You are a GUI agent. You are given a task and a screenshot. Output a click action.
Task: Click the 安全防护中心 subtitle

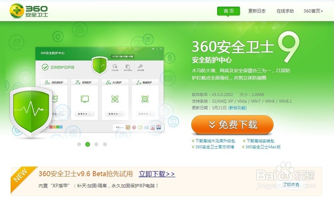pos(211,60)
